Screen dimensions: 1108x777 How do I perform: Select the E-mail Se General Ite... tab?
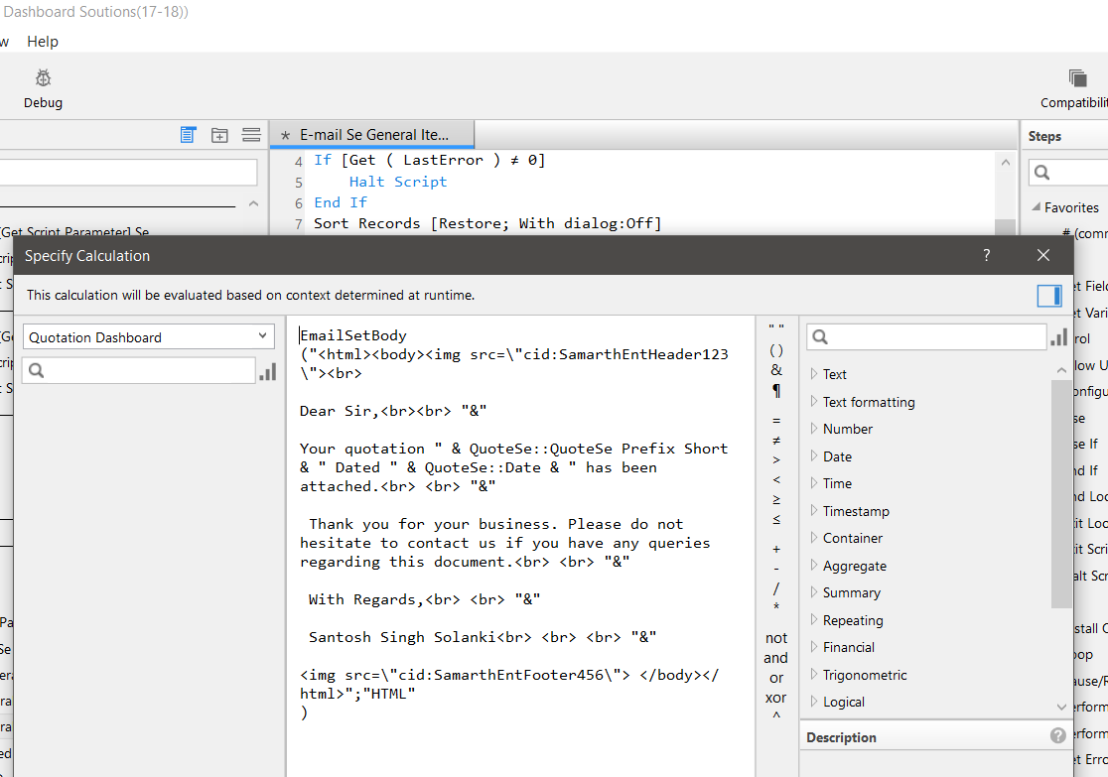click(372, 135)
